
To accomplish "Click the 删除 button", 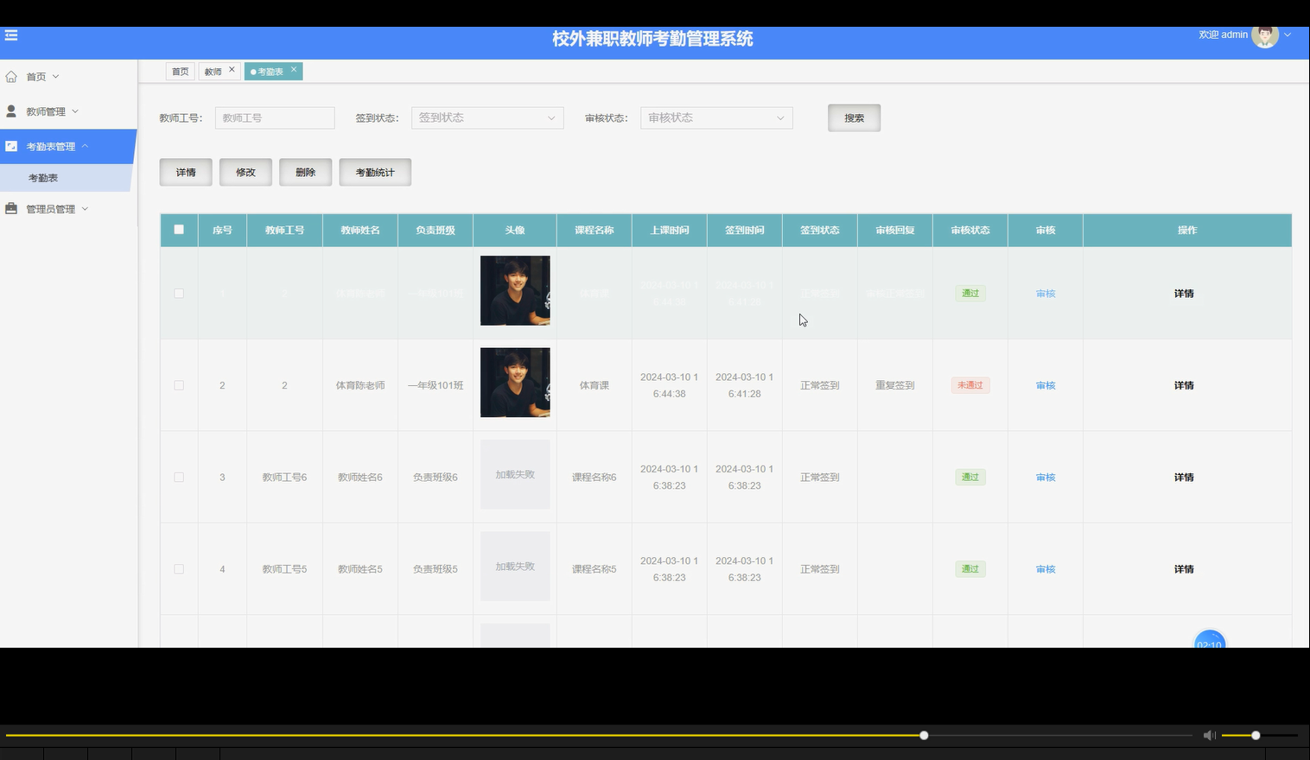I will [x=305, y=173].
